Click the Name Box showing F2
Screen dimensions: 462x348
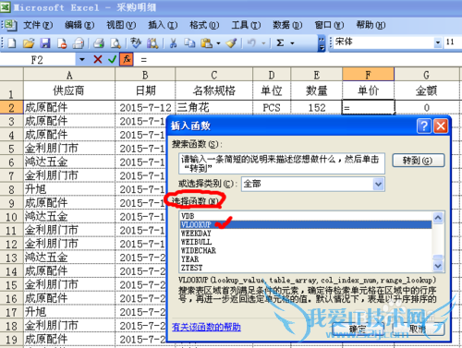coord(37,60)
